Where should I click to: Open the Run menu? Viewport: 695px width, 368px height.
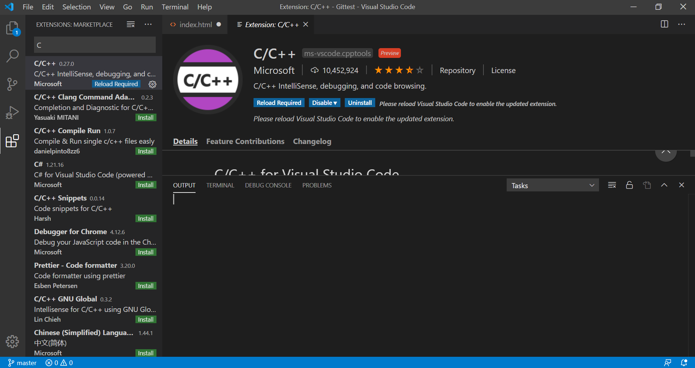tap(147, 7)
